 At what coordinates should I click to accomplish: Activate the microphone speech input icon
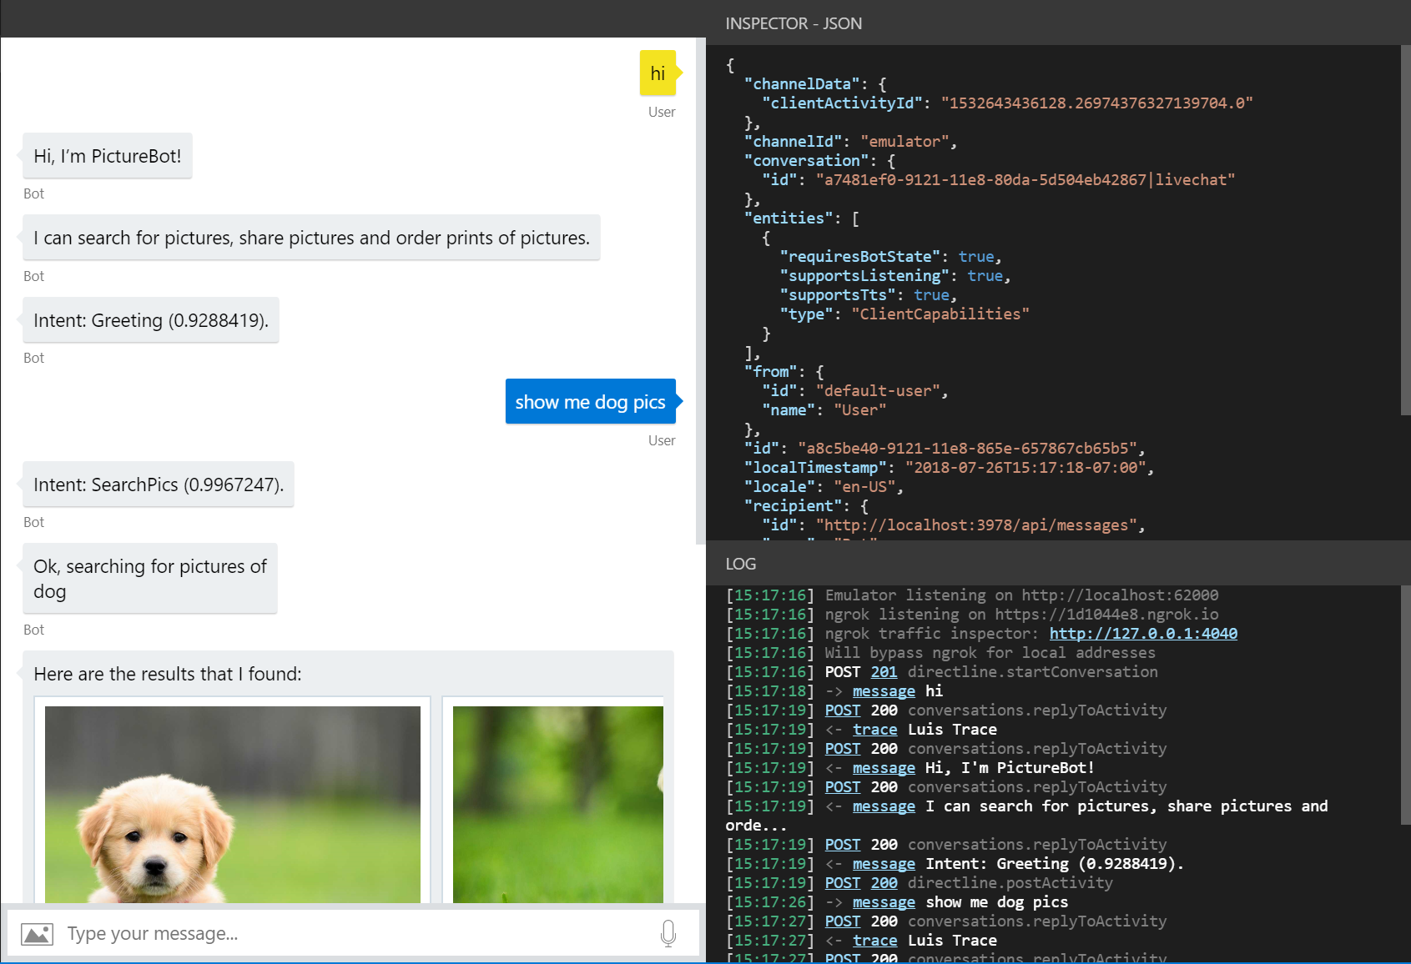pyautogui.click(x=668, y=933)
